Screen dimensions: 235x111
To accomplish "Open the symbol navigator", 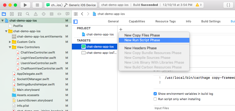I will pos(20,14).
